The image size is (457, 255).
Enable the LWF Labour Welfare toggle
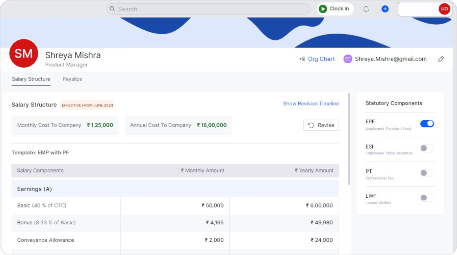[427, 198]
